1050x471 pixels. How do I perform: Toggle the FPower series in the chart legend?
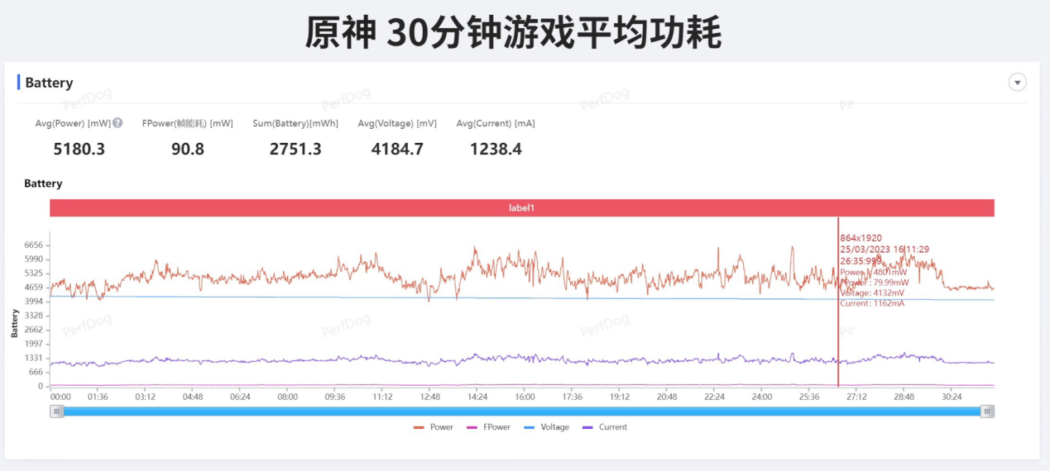488,427
